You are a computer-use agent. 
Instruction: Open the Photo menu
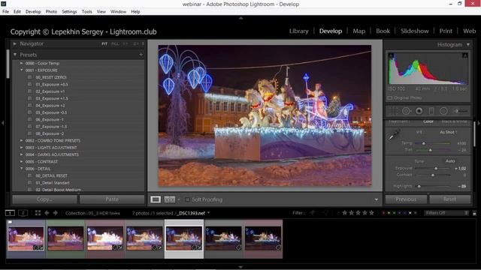pos(51,12)
